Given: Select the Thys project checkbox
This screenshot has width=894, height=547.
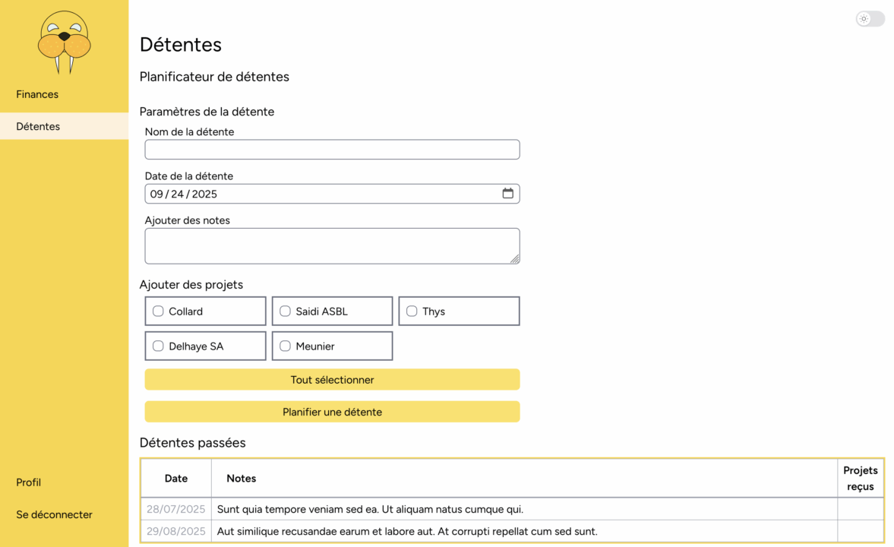Looking at the screenshot, I should [x=412, y=311].
